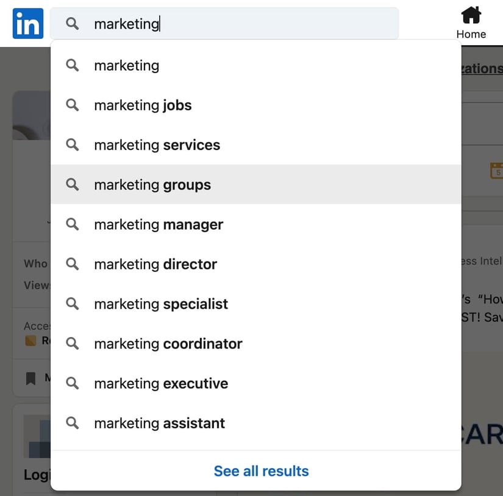Click the search icon beside 'marketing assistant'
The width and height of the screenshot is (503, 496).
click(72, 423)
